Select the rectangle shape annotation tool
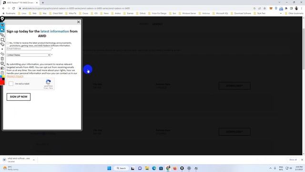The image size is (305, 172). 2,40
